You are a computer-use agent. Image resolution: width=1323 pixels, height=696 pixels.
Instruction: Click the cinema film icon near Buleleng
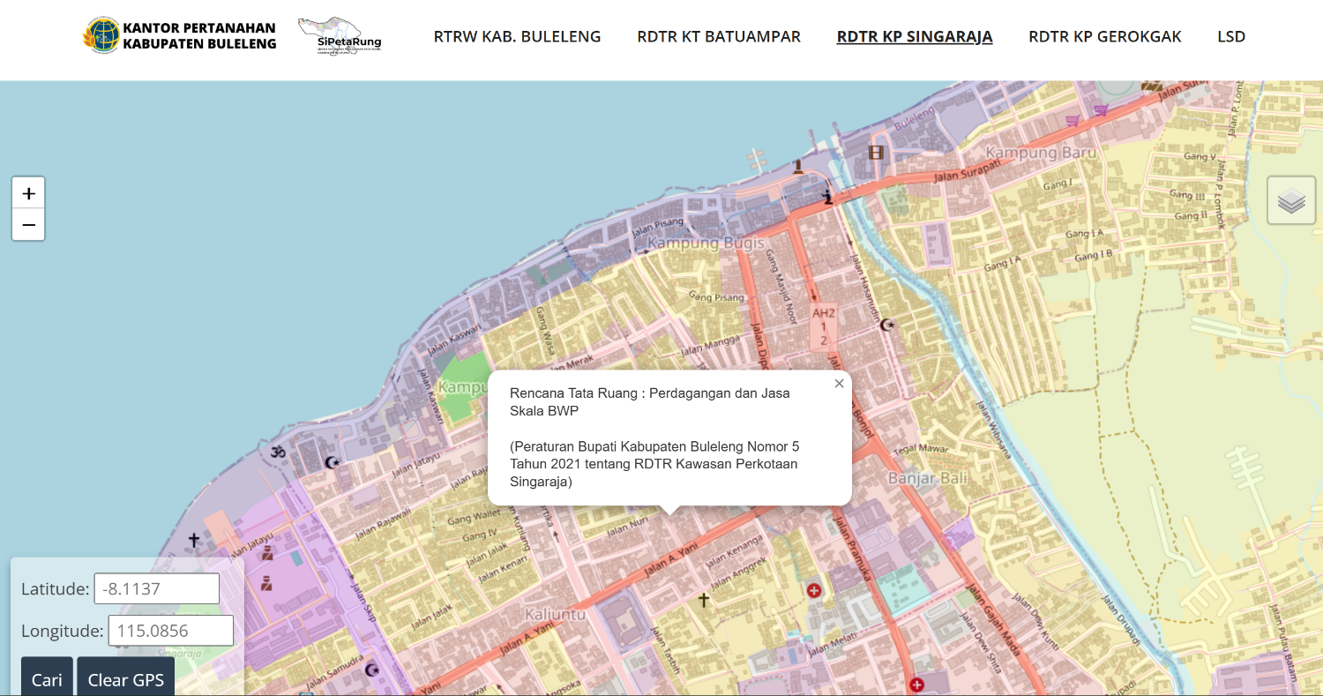point(875,152)
